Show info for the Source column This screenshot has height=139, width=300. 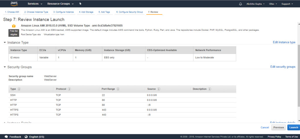(159, 89)
